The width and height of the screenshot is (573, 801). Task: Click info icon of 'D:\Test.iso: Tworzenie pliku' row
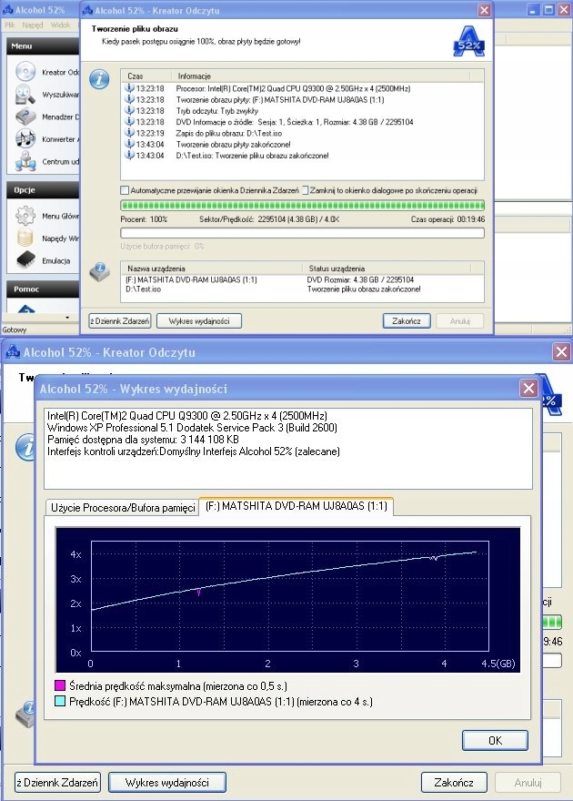coord(129,155)
